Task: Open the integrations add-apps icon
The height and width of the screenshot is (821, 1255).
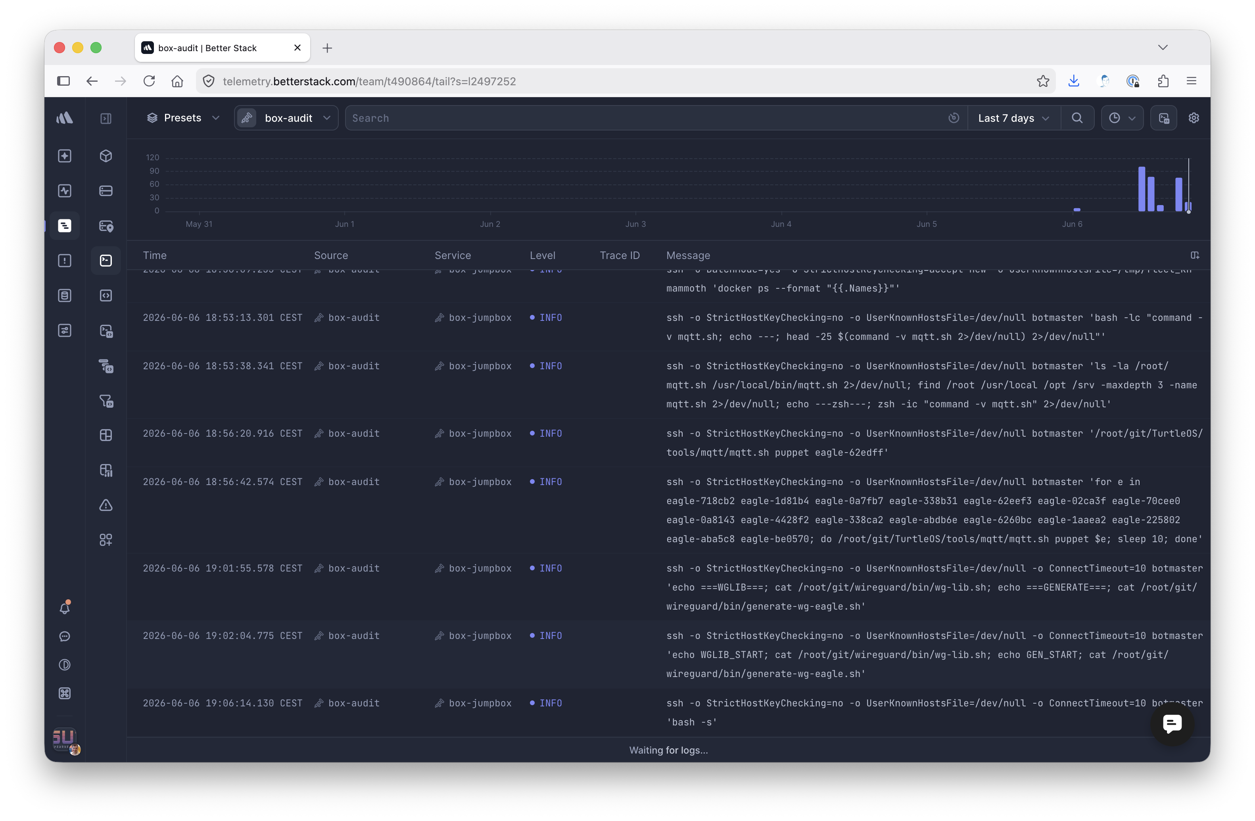Action: click(106, 540)
